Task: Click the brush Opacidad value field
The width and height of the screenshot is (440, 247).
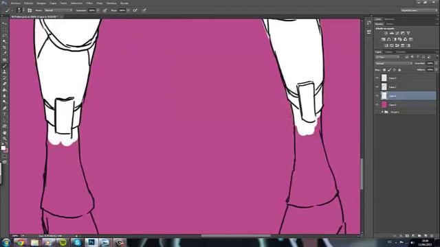Action: click(x=91, y=10)
